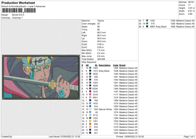Select the pink swatch beside 3318 stitches

(x=90, y=94)
